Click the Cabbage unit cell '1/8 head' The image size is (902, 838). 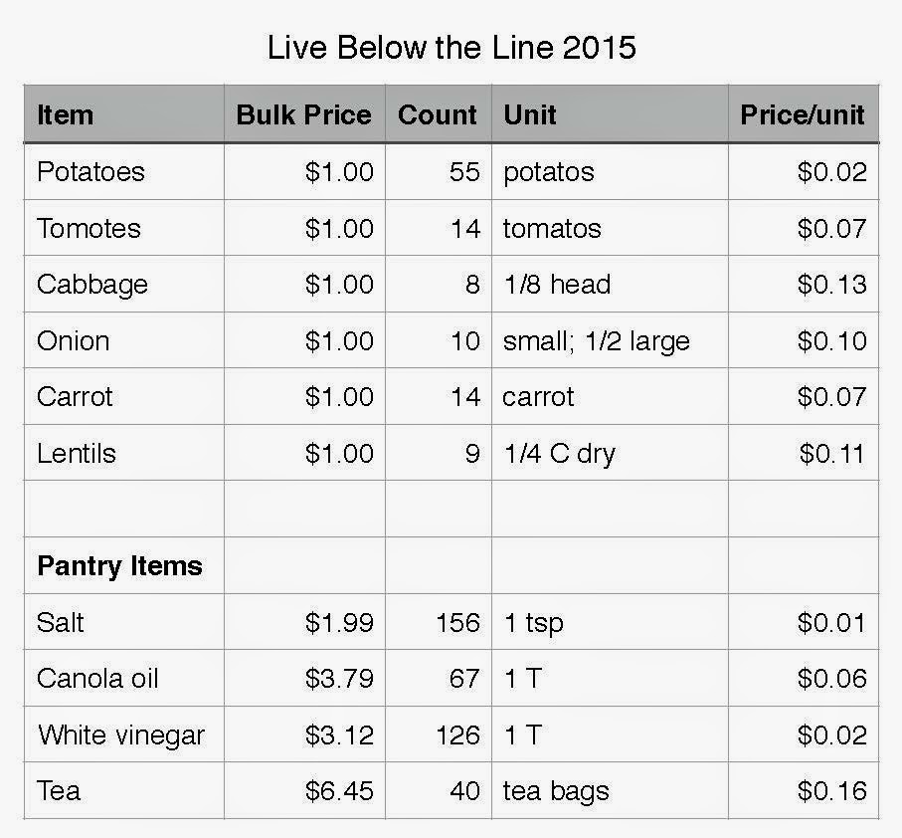tap(610, 285)
